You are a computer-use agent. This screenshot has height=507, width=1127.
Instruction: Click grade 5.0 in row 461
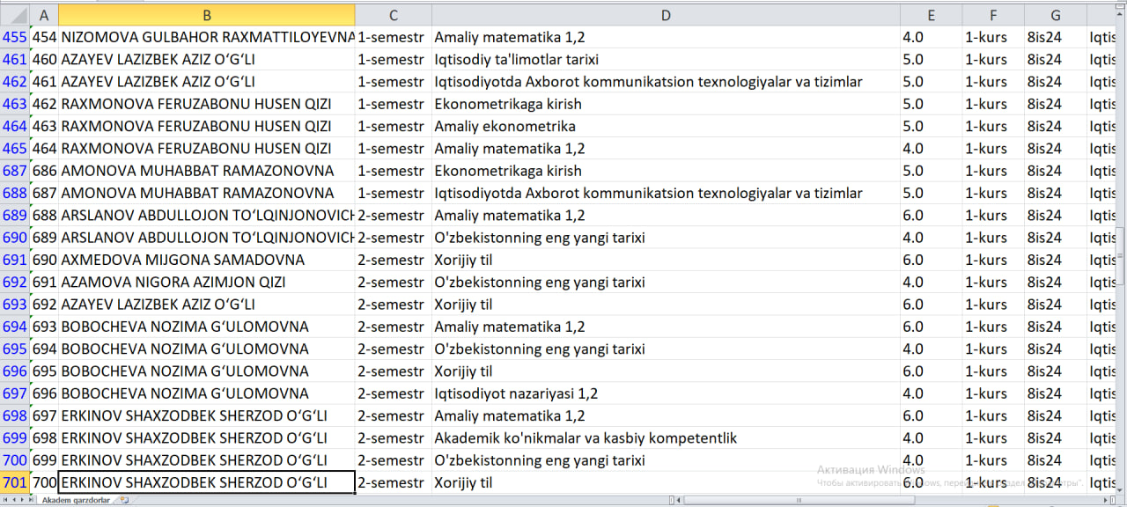point(931,60)
